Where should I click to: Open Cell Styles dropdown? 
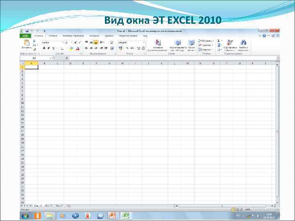[x=191, y=45]
